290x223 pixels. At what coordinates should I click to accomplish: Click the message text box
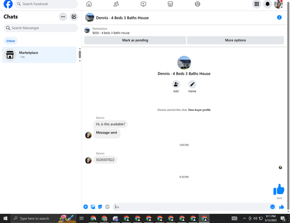(191, 207)
